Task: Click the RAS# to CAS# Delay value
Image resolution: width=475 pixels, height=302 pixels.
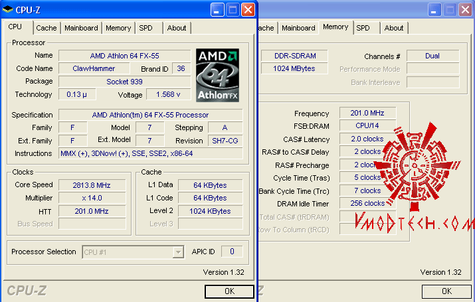Action: [x=367, y=151]
